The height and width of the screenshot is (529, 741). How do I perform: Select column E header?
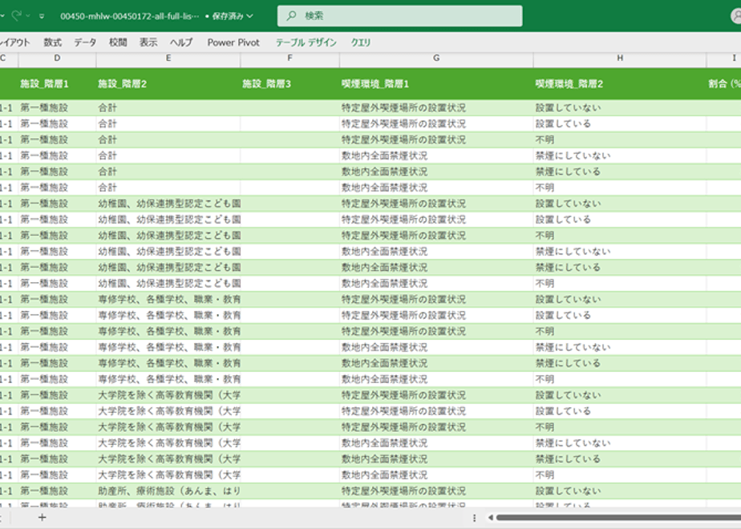pyautogui.click(x=168, y=58)
